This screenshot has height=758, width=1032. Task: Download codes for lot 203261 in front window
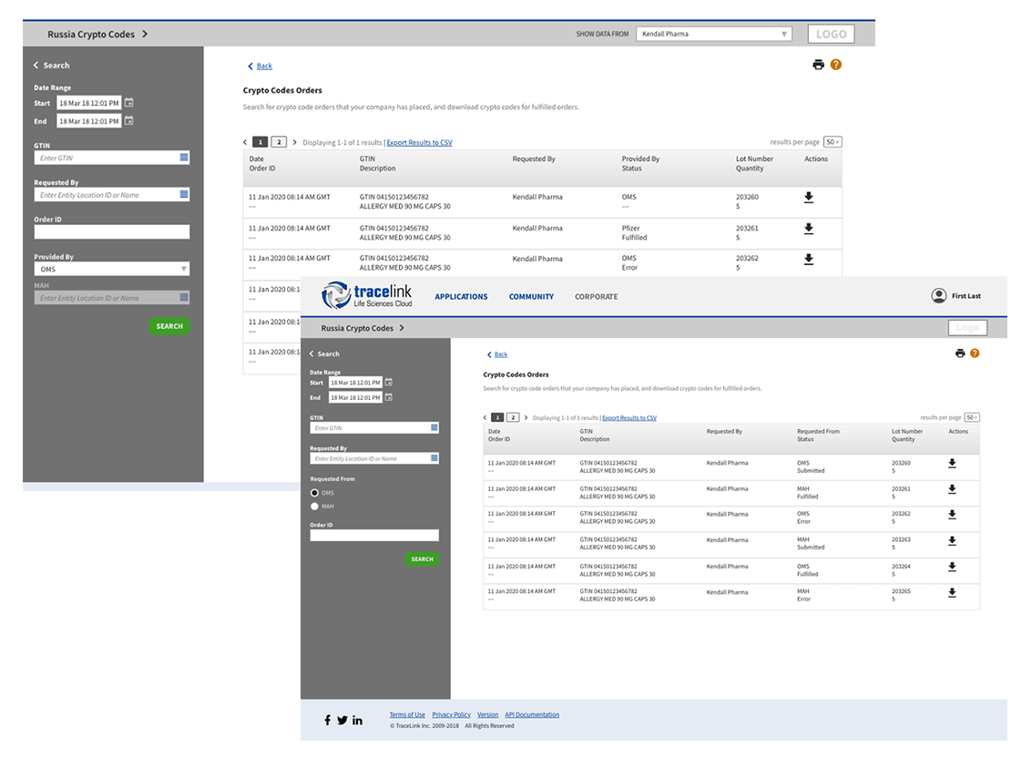[x=952, y=489]
